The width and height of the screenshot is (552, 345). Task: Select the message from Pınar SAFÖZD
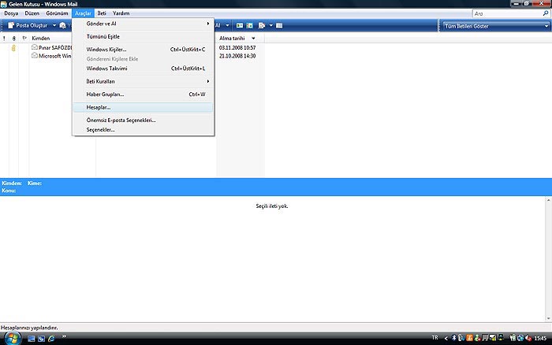coord(55,47)
